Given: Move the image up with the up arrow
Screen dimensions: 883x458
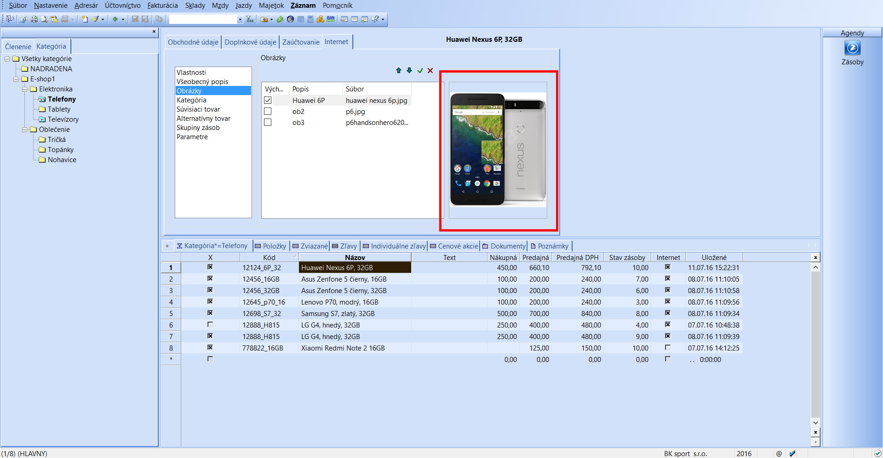Looking at the screenshot, I should click(399, 70).
